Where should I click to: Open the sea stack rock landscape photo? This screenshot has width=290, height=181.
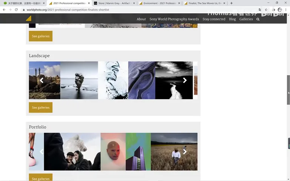click(x=79, y=80)
